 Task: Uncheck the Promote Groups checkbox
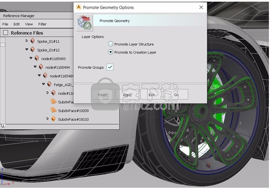(x=110, y=67)
